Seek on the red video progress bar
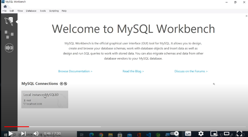The height and width of the screenshot is (137, 248). coord(17,127)
